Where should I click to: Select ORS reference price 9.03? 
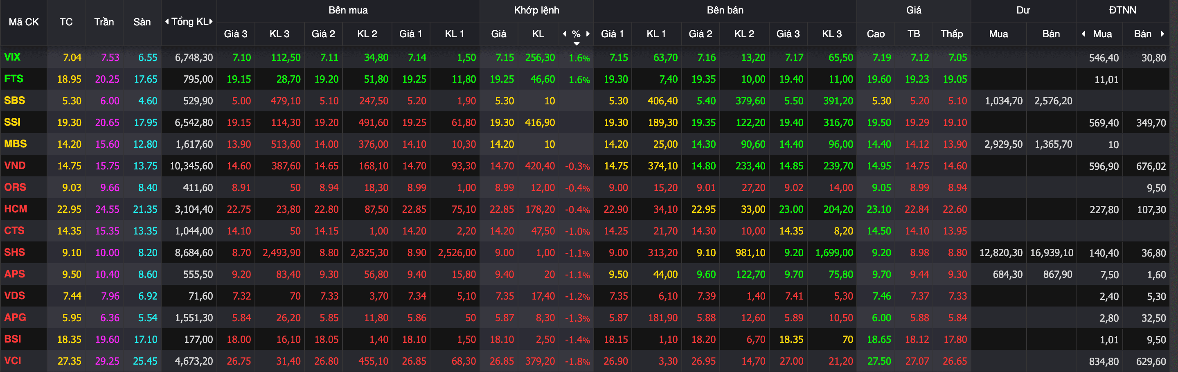pyautogui.click(x=72, y=187)
